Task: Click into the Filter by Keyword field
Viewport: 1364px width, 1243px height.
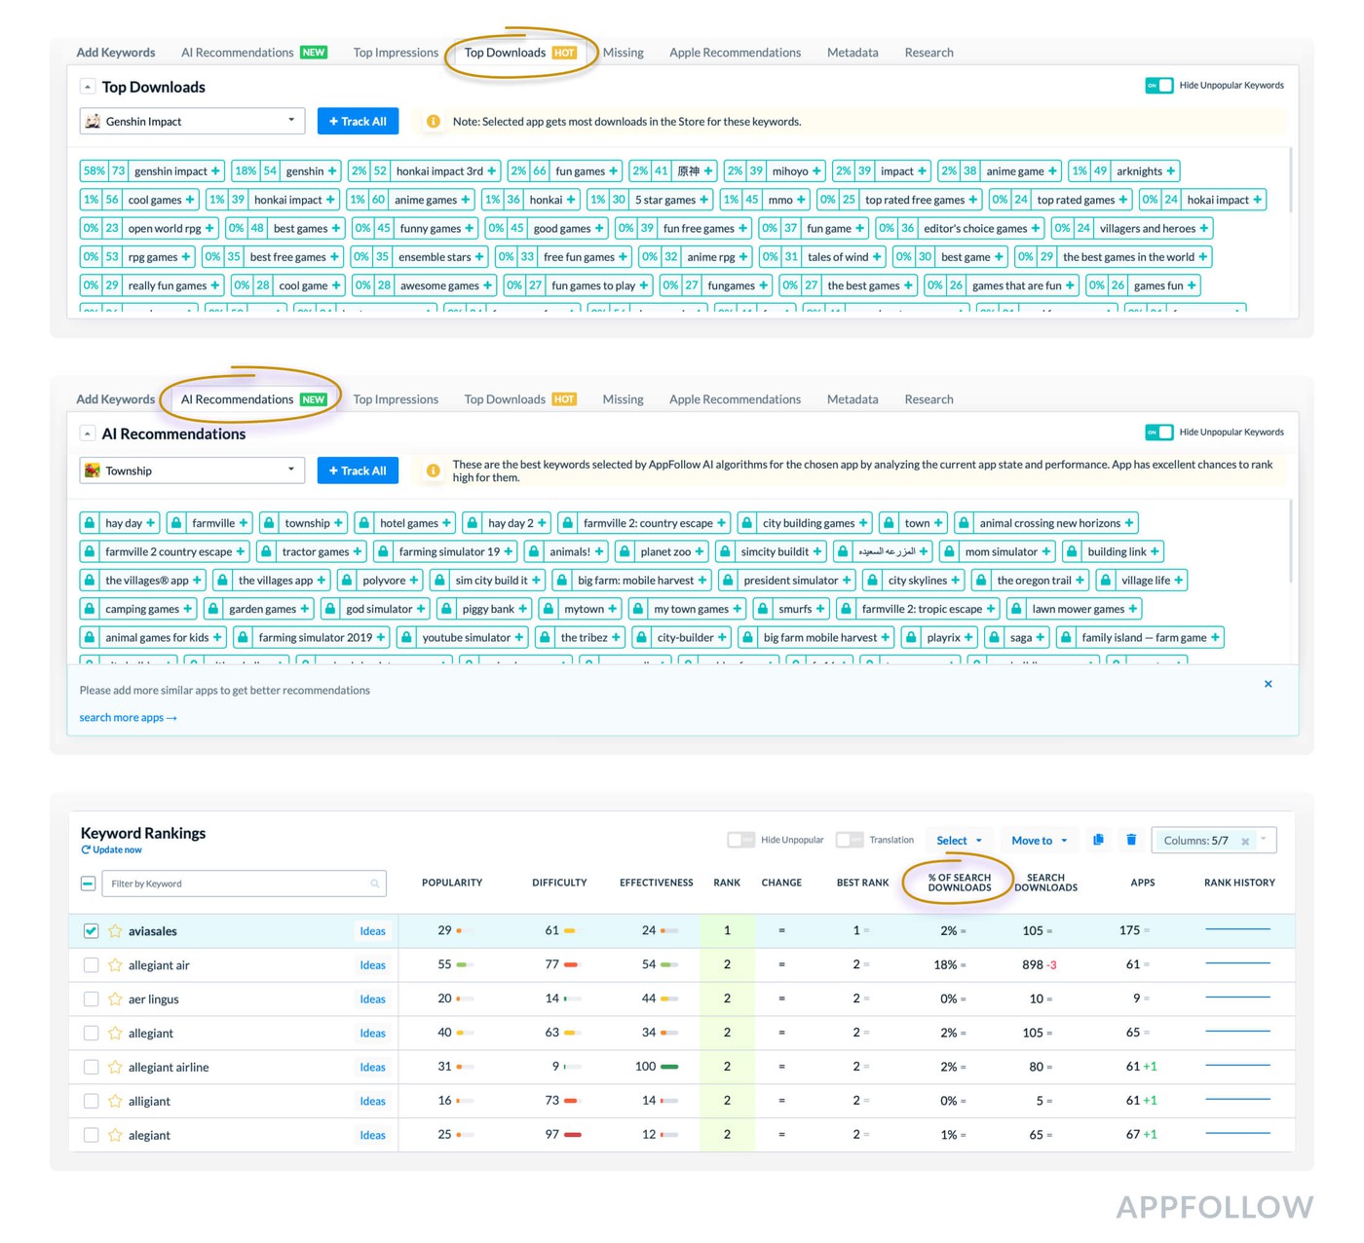Action: pos(244,884)
